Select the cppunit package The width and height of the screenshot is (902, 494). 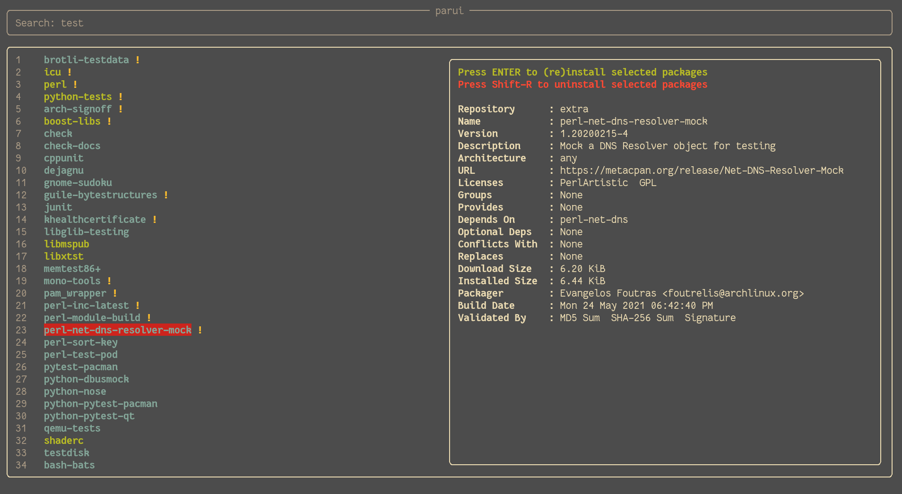64,158
